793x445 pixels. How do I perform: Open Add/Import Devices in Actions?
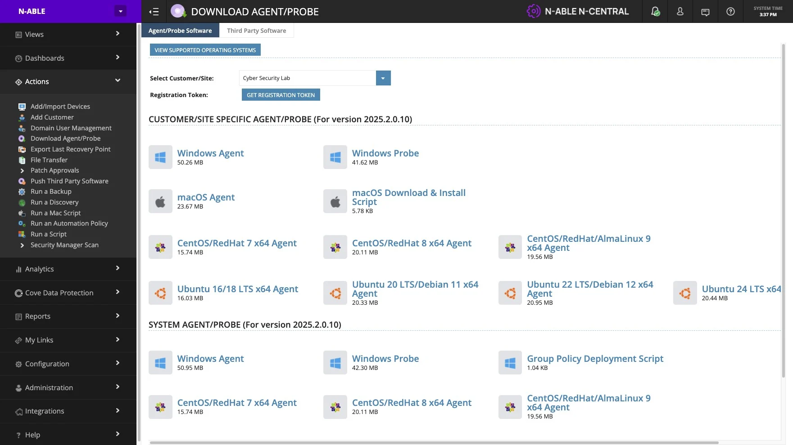60,107
